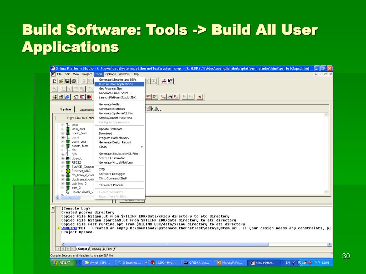Click the purple wrench toolbar icon
The height and width of the screenshot is (274, 366).
point(164,81)
